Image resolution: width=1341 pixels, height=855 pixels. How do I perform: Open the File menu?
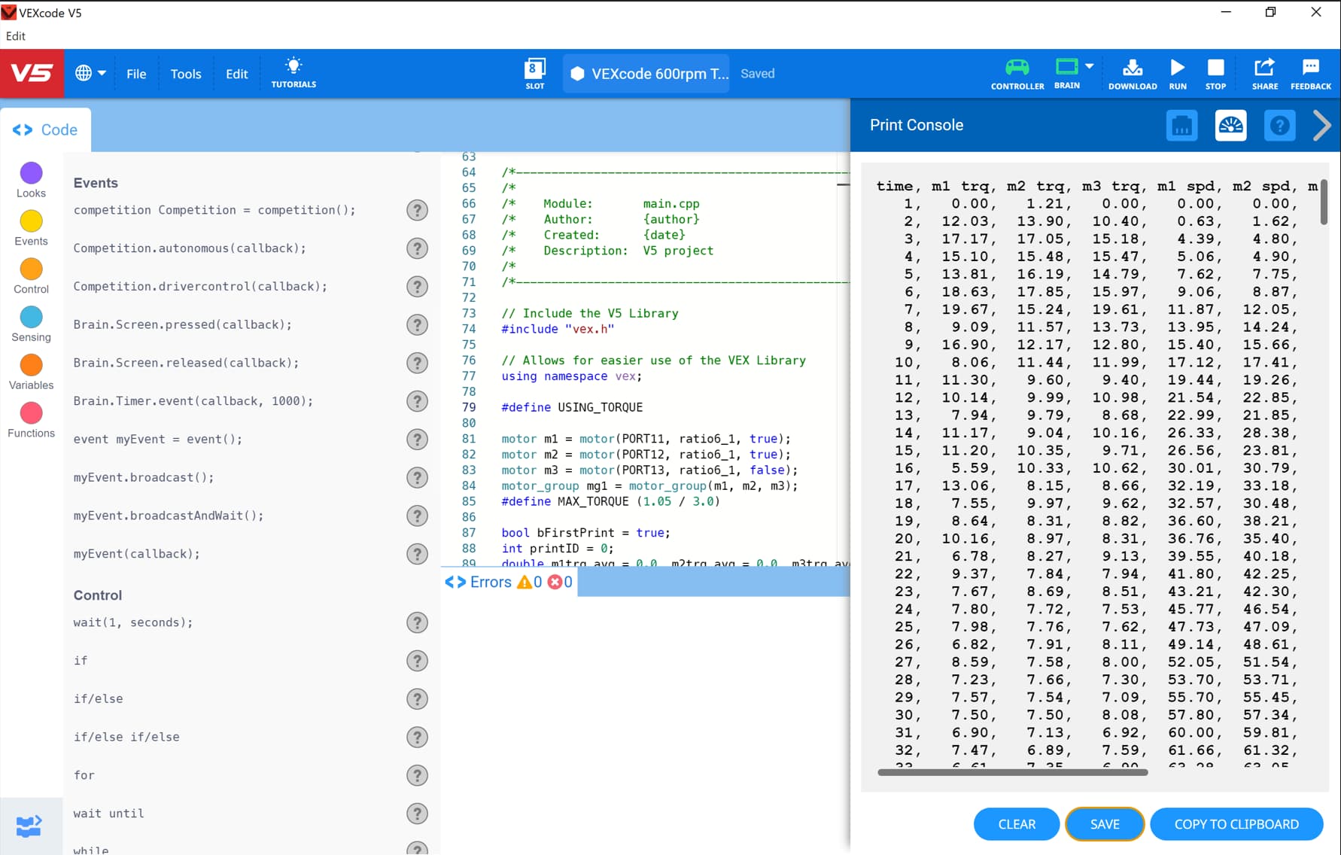136,74
